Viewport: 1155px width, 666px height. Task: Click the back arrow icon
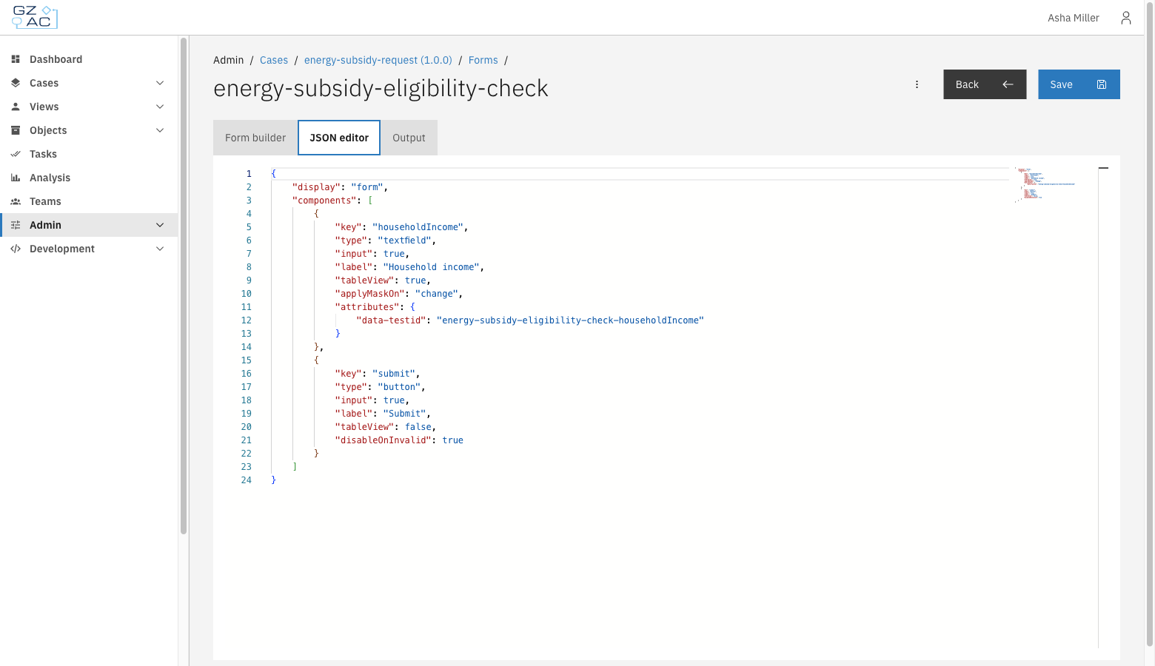(1008, 84)
